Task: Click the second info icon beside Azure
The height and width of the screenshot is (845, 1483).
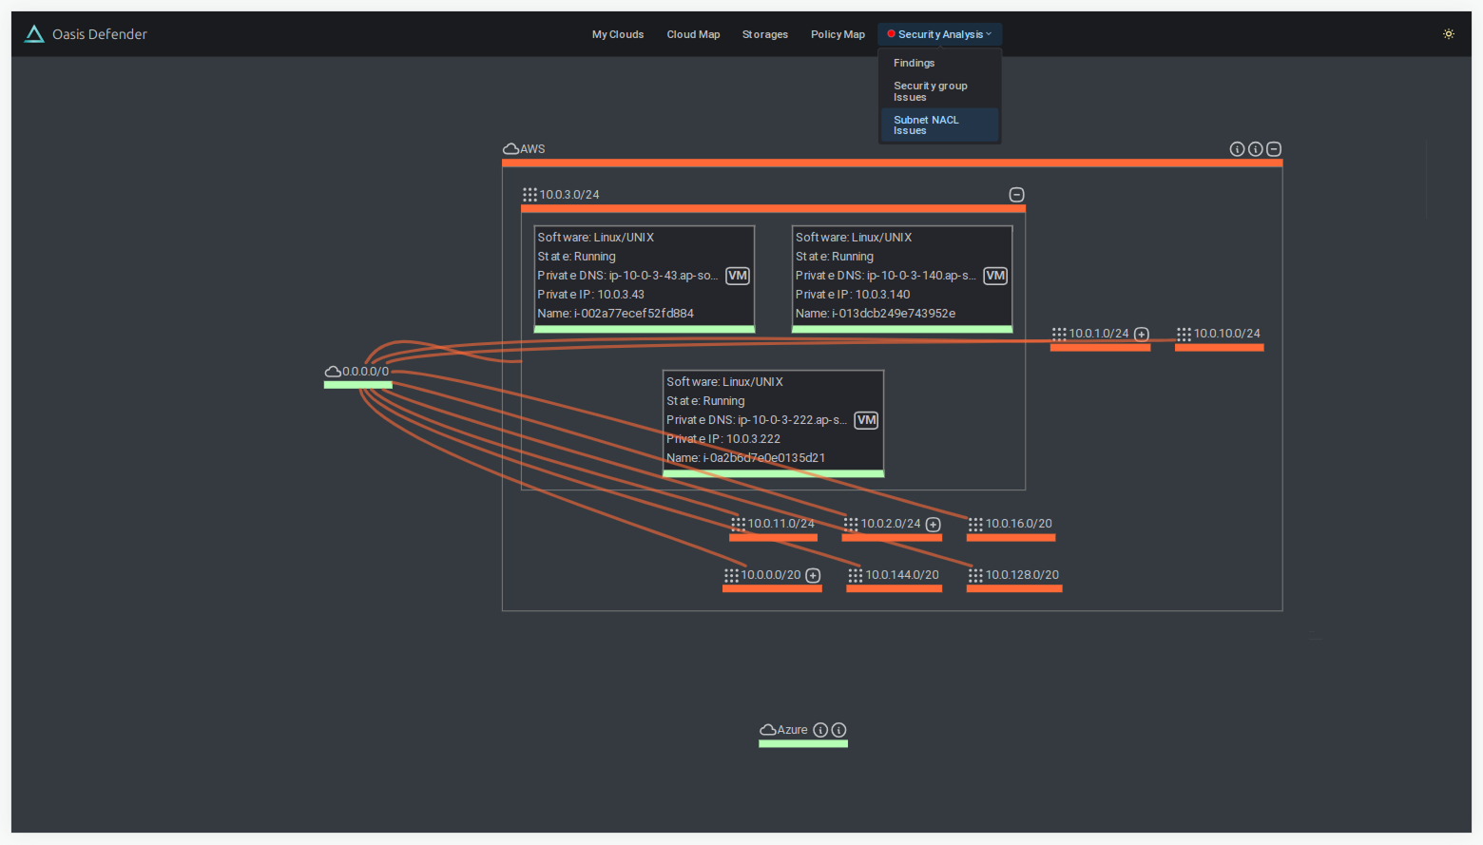Action: pos(838,730)
